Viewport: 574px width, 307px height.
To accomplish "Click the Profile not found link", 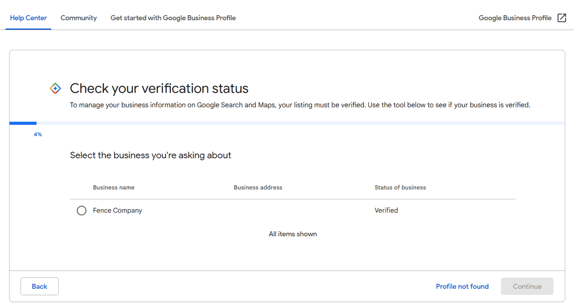I will coord(462,286).
